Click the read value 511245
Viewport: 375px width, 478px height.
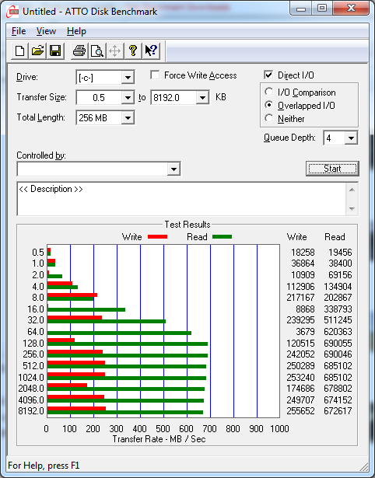click(338, 320)
